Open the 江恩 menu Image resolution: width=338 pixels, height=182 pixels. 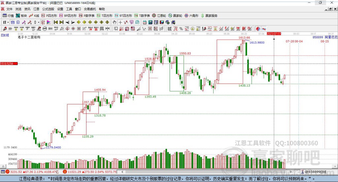click(x=36, y=9)
